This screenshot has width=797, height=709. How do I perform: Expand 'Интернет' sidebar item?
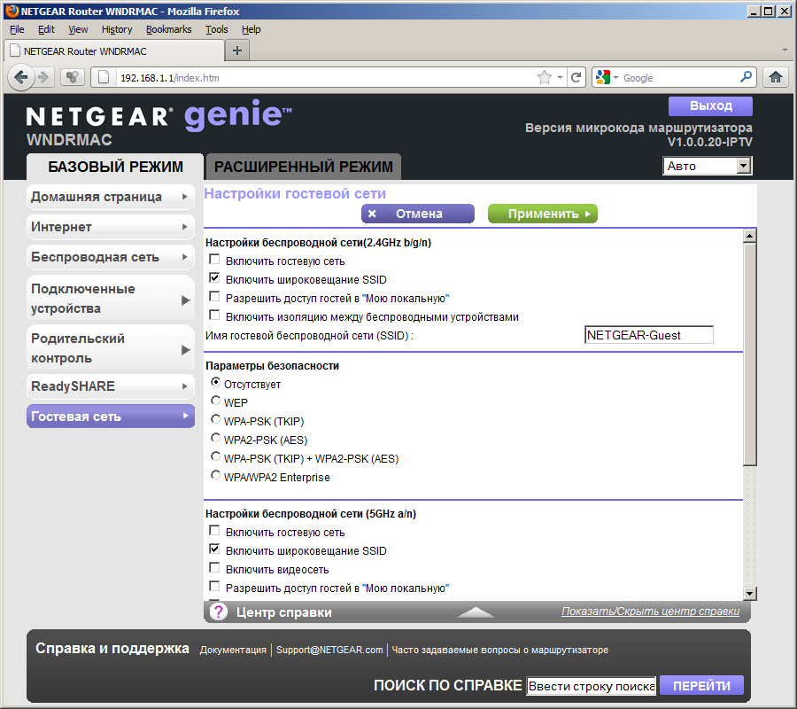(111, 227)
